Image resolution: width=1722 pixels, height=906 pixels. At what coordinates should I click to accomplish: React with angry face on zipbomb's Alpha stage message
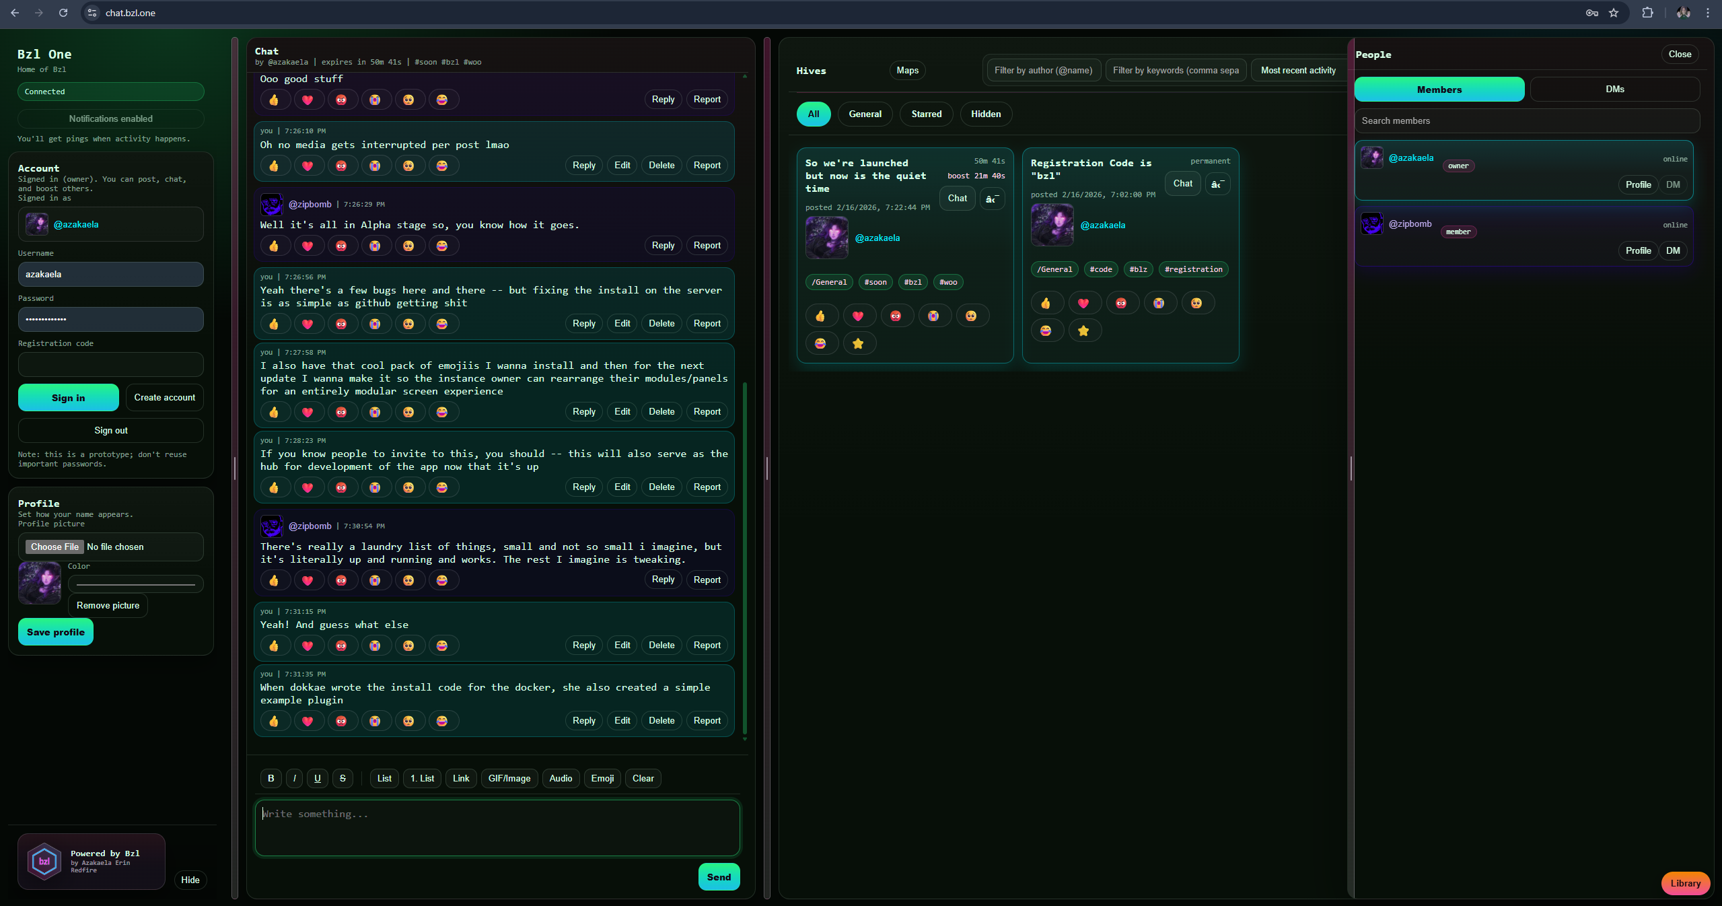(341, 246)
